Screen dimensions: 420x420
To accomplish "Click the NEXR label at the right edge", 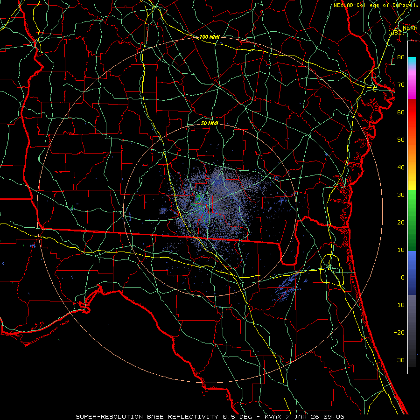I will click(x=410, y=28).
